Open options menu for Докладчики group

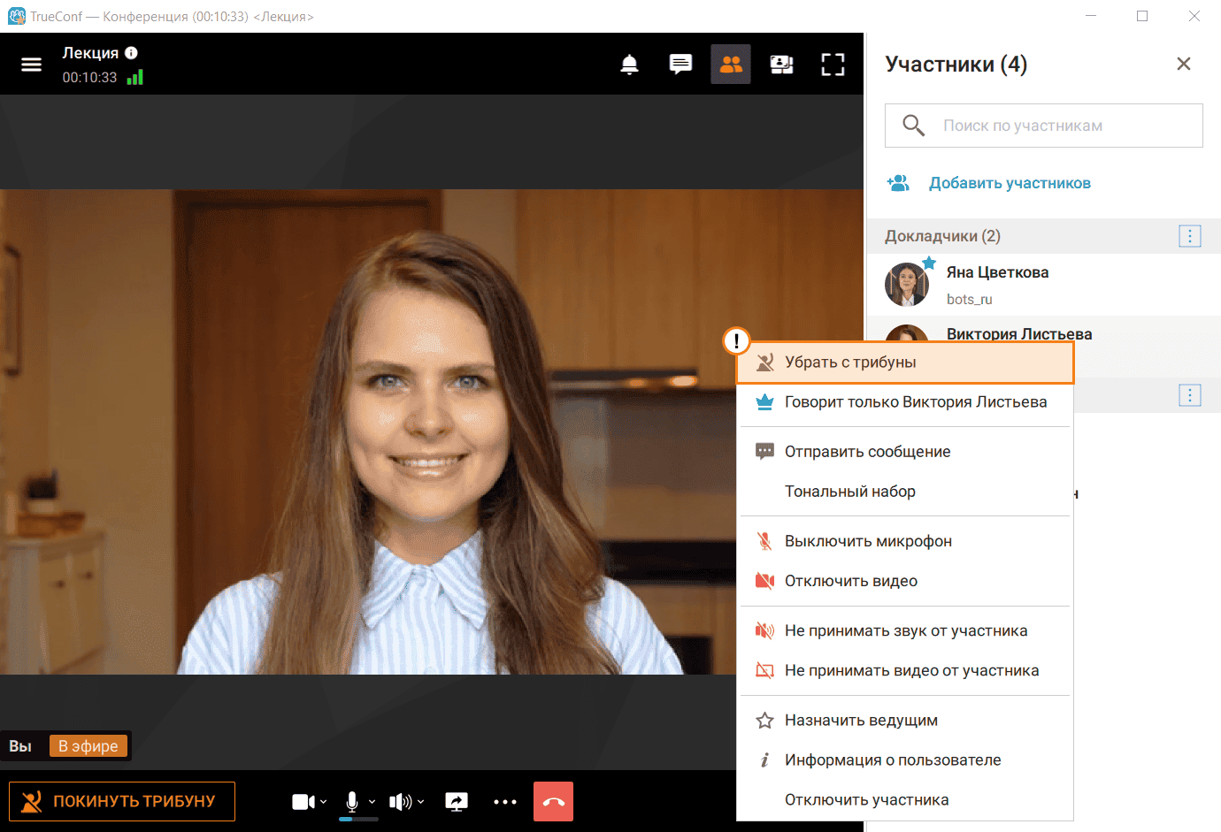1190,236
